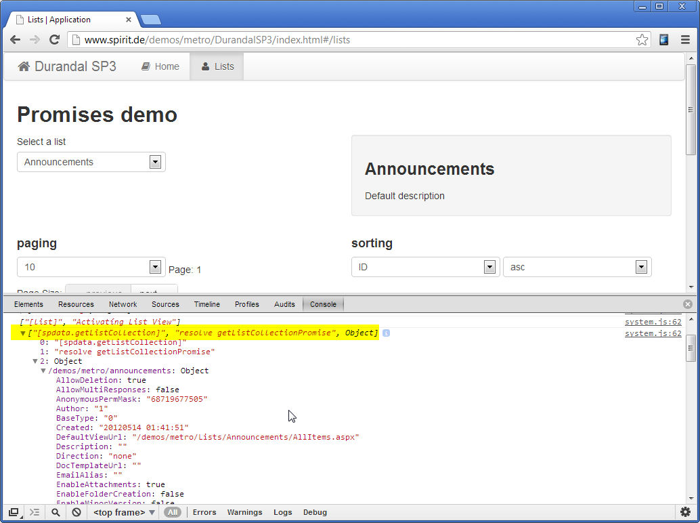Viewport: 700px width, 523px height.
Task: Filter console by All
Action: pos(173,512)
